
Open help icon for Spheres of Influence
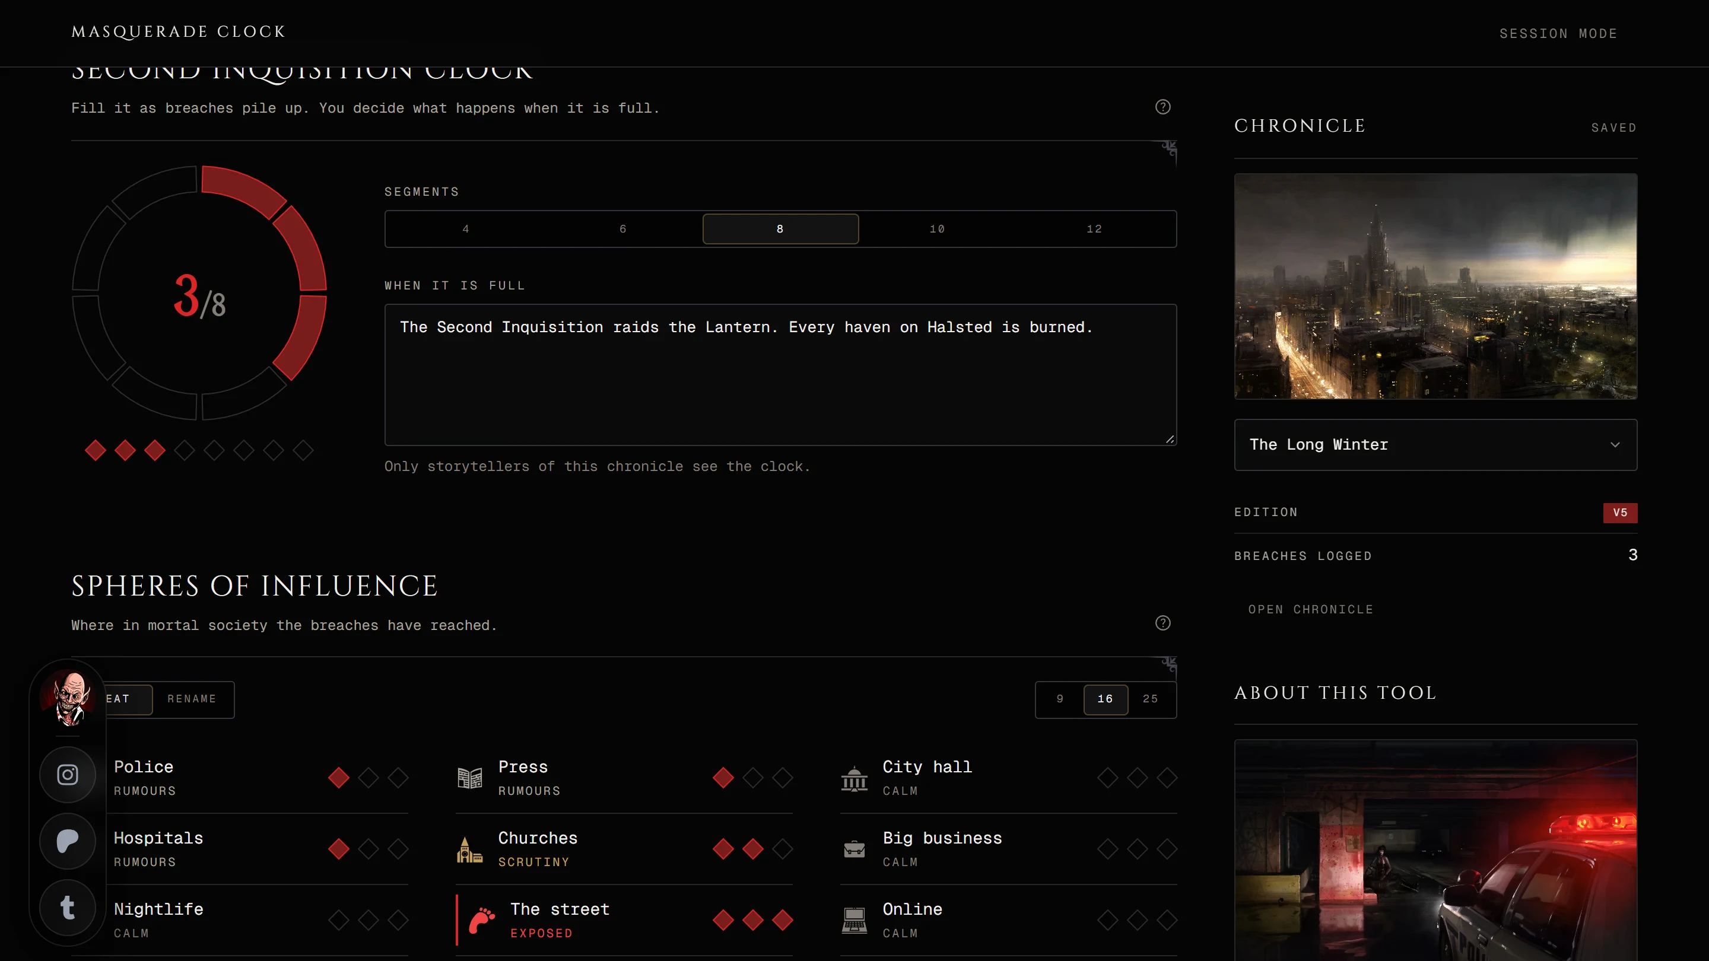click(1162, 623)
